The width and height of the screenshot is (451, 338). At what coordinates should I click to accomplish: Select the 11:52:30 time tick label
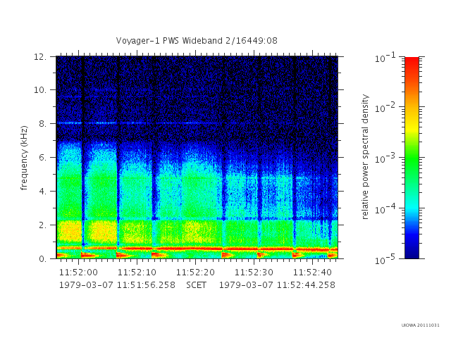coord(254,273)
